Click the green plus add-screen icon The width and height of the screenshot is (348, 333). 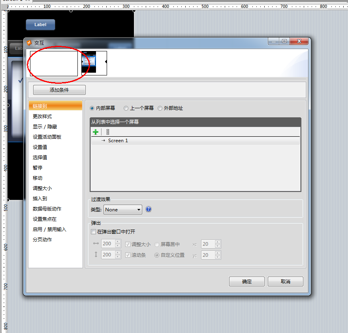coord(96,132)
